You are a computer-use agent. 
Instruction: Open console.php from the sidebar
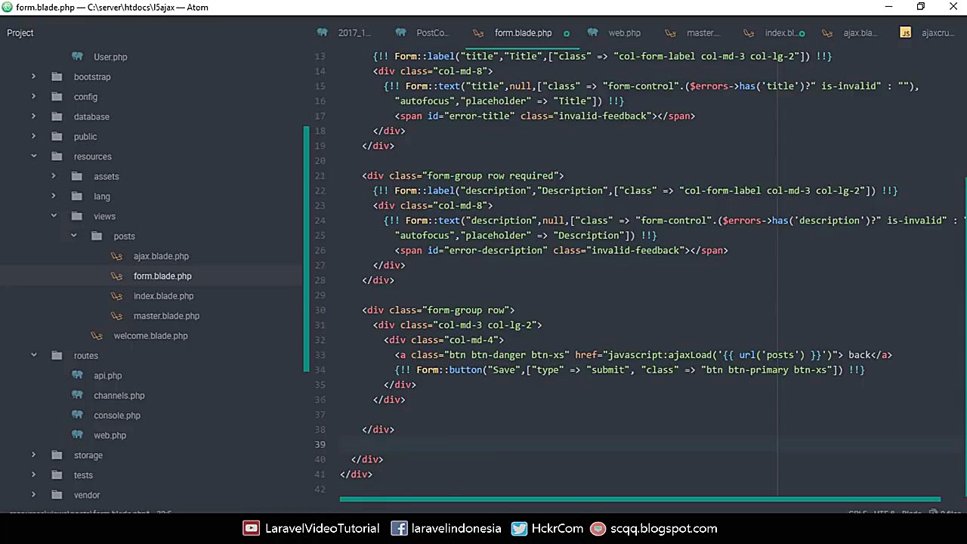(116, 415)
